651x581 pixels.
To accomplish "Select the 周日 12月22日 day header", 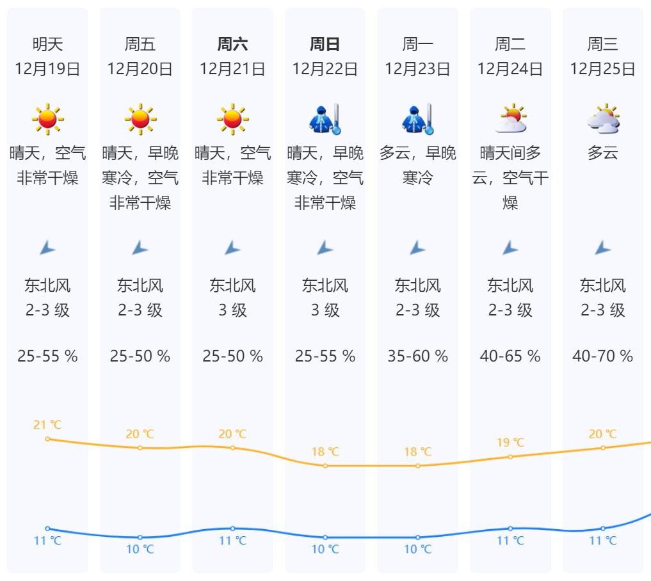I will (x=325, y=56).
